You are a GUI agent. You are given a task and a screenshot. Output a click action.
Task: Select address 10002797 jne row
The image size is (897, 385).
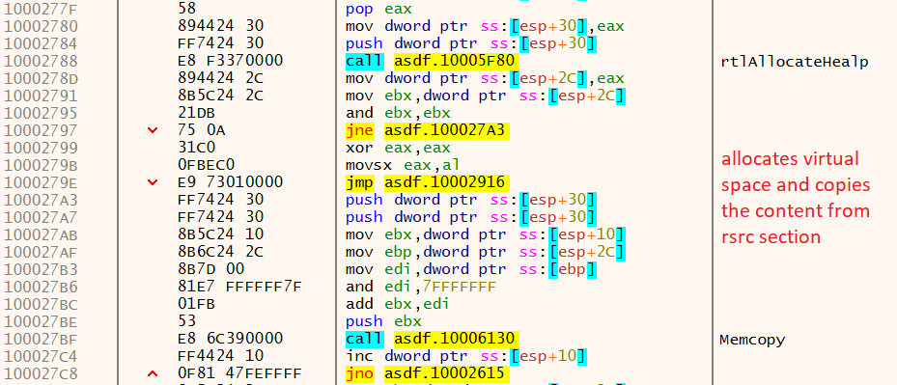point(448,130)
